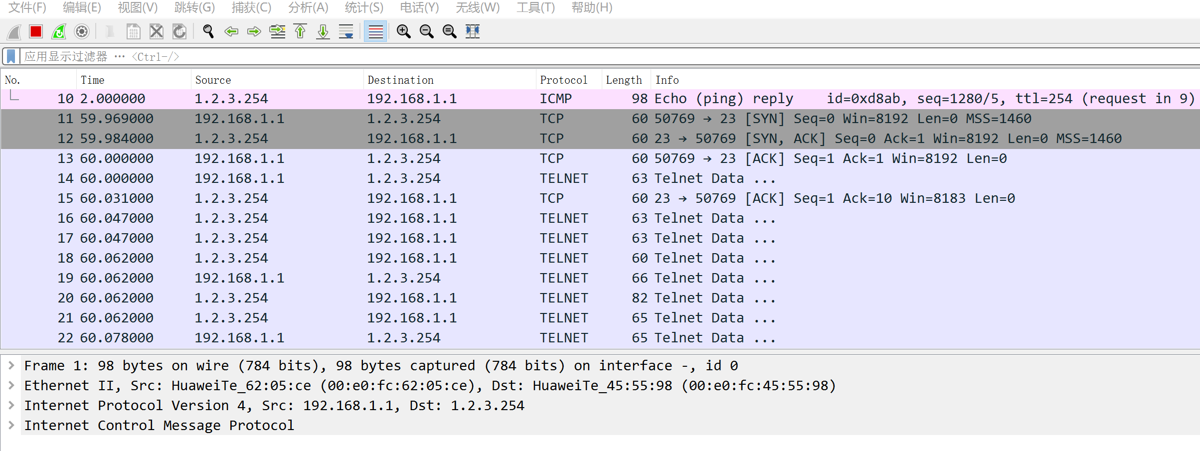Expand the Frame 1 details row

11,366
